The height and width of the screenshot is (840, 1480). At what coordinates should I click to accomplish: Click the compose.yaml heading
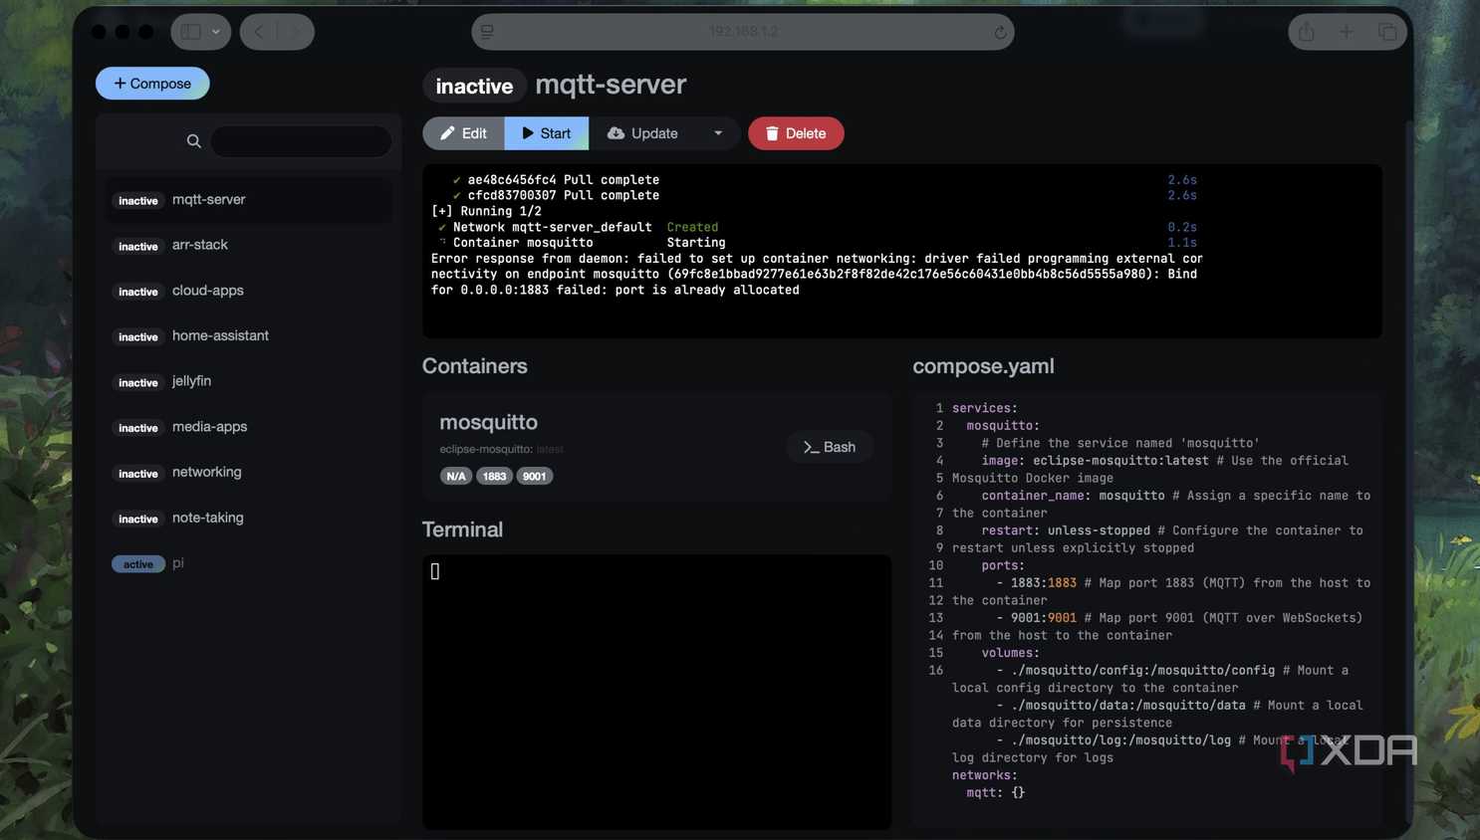[983, 366]
